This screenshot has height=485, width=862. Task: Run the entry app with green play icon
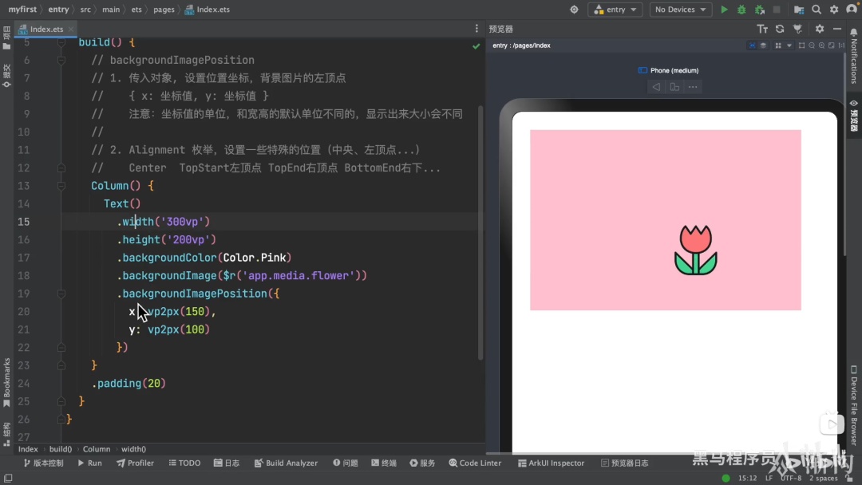[x=724, y=10]
